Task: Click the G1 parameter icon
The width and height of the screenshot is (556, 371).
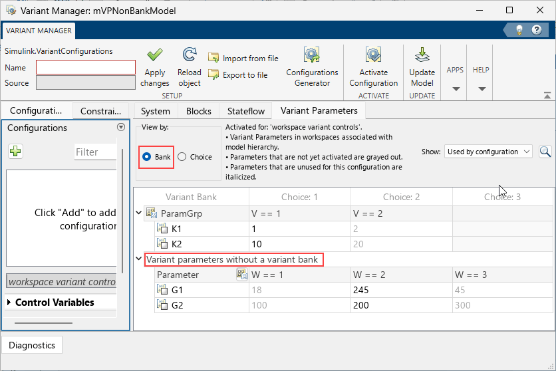Action: (162, 290)
